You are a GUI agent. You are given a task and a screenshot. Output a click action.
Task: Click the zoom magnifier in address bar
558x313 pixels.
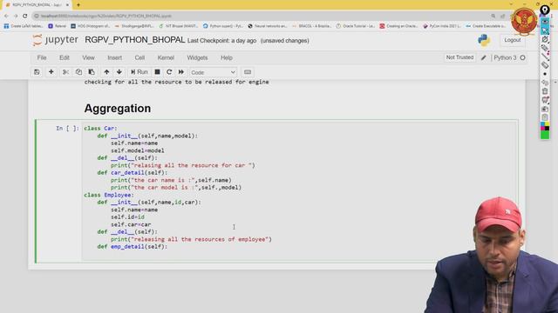coord(493,16)
